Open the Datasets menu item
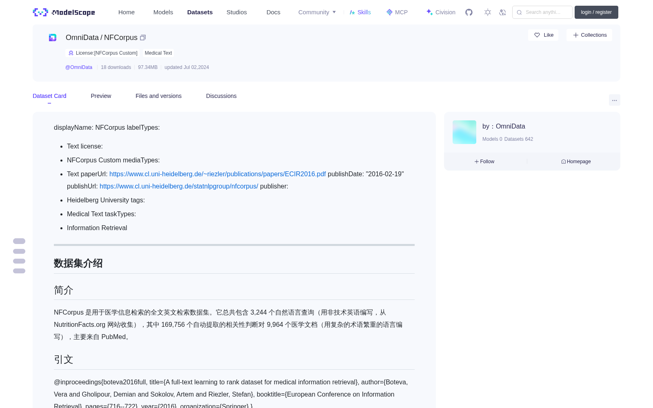653x408 pixels. [x=200, y=12]
